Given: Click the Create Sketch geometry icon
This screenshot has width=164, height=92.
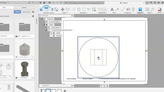Looking at the screenshot, I should point(94,9).
